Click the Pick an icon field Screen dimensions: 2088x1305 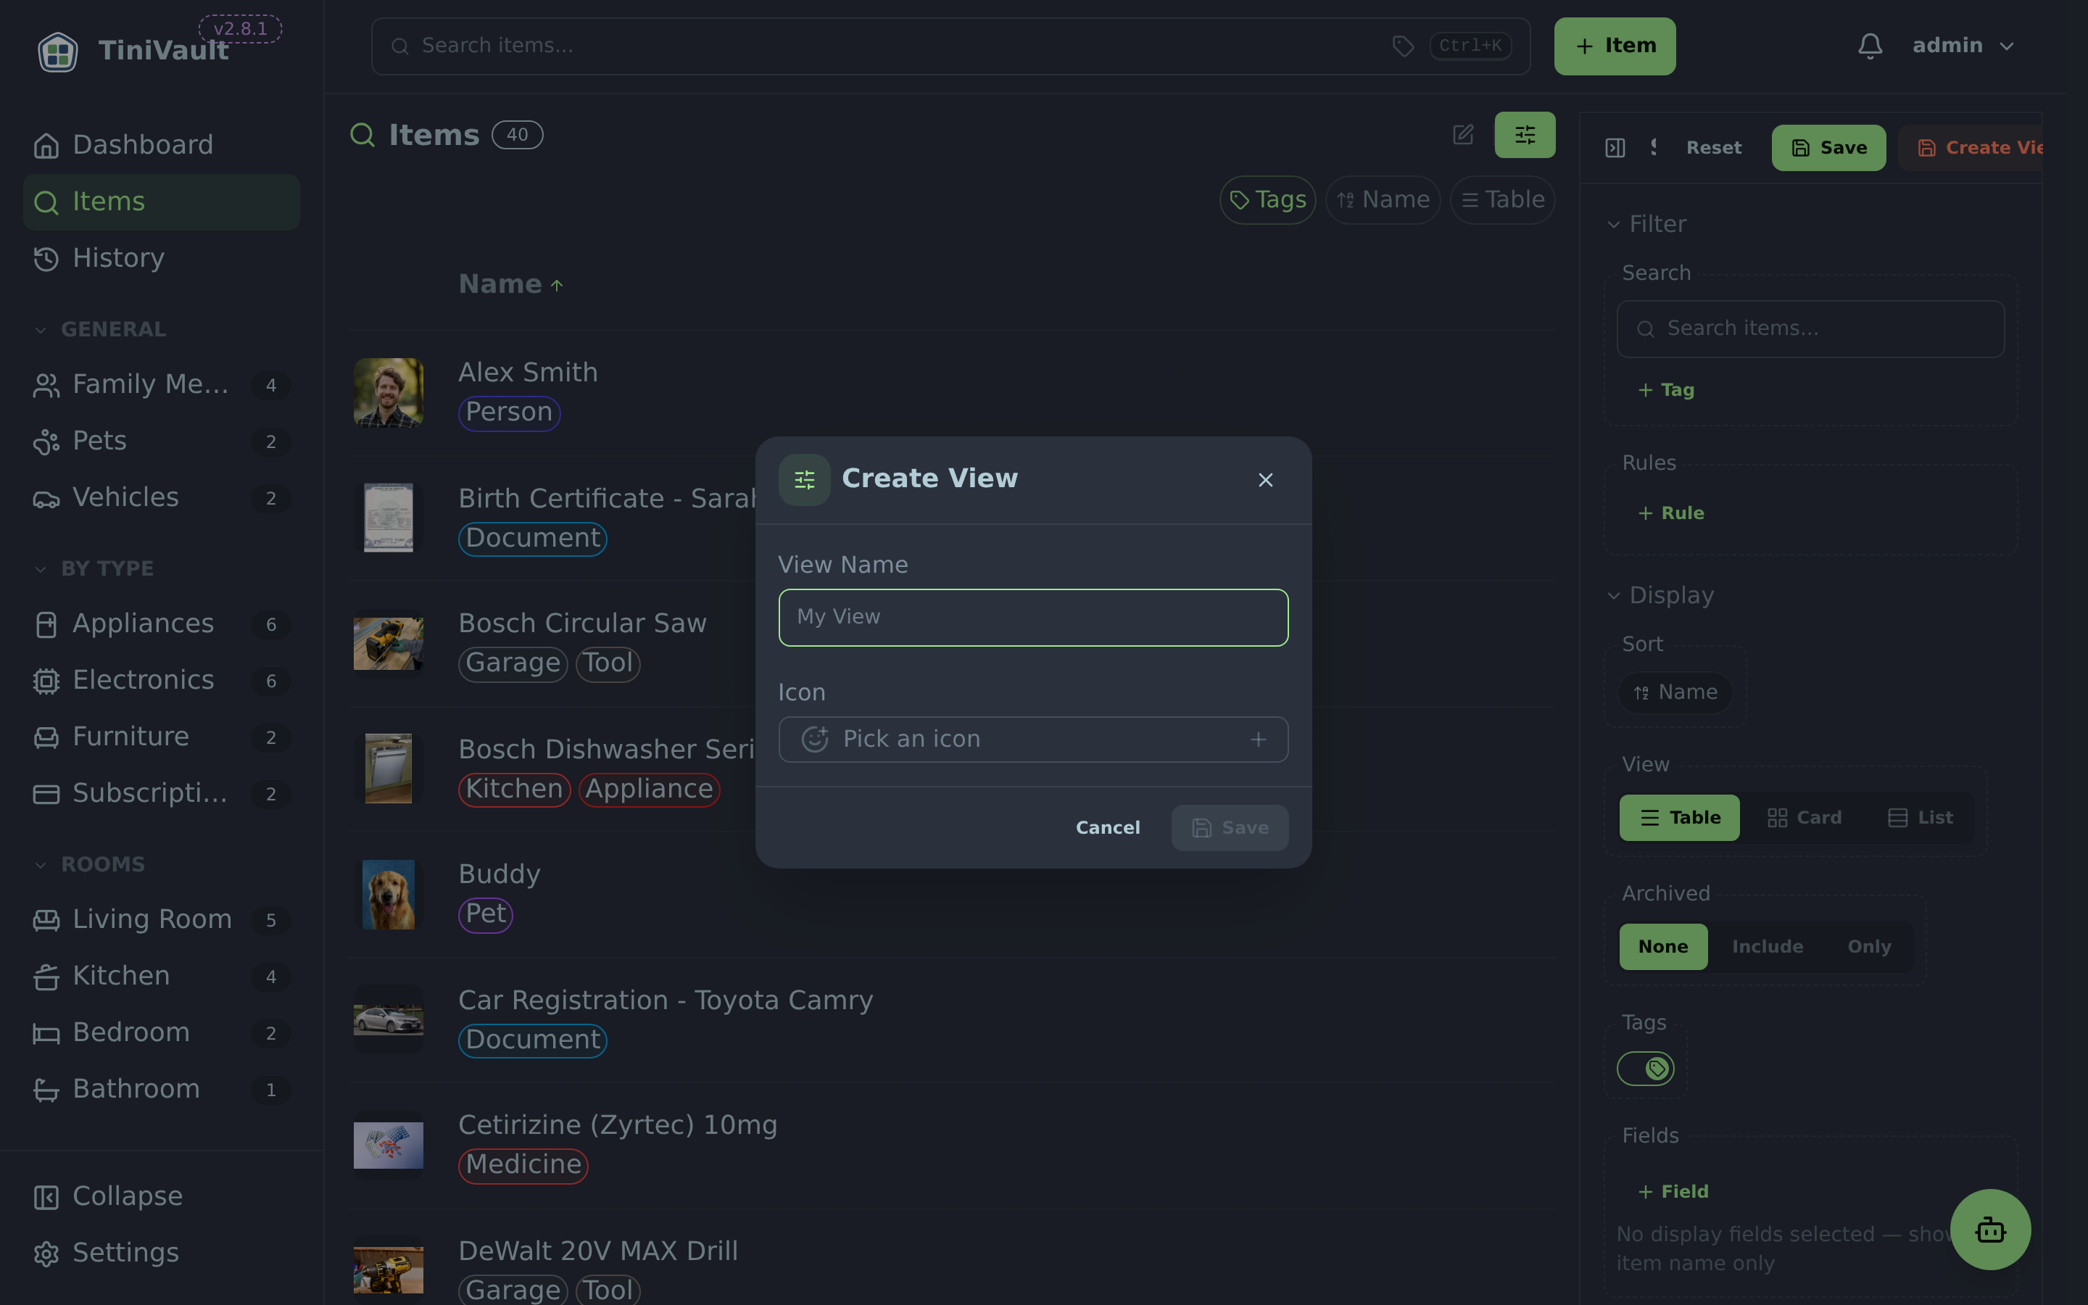(1033, 739)
